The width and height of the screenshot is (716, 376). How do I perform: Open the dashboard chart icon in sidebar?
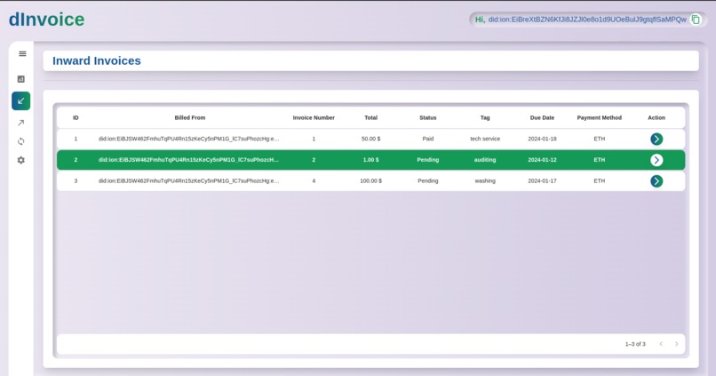pos(21,79)
